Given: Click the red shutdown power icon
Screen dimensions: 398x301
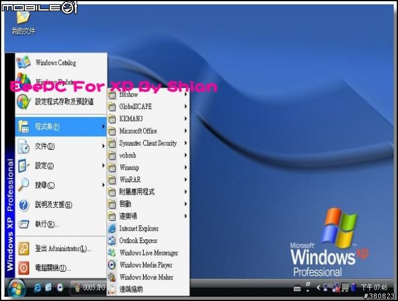Looking at the screenshot, I should click(x=24, y=268).
